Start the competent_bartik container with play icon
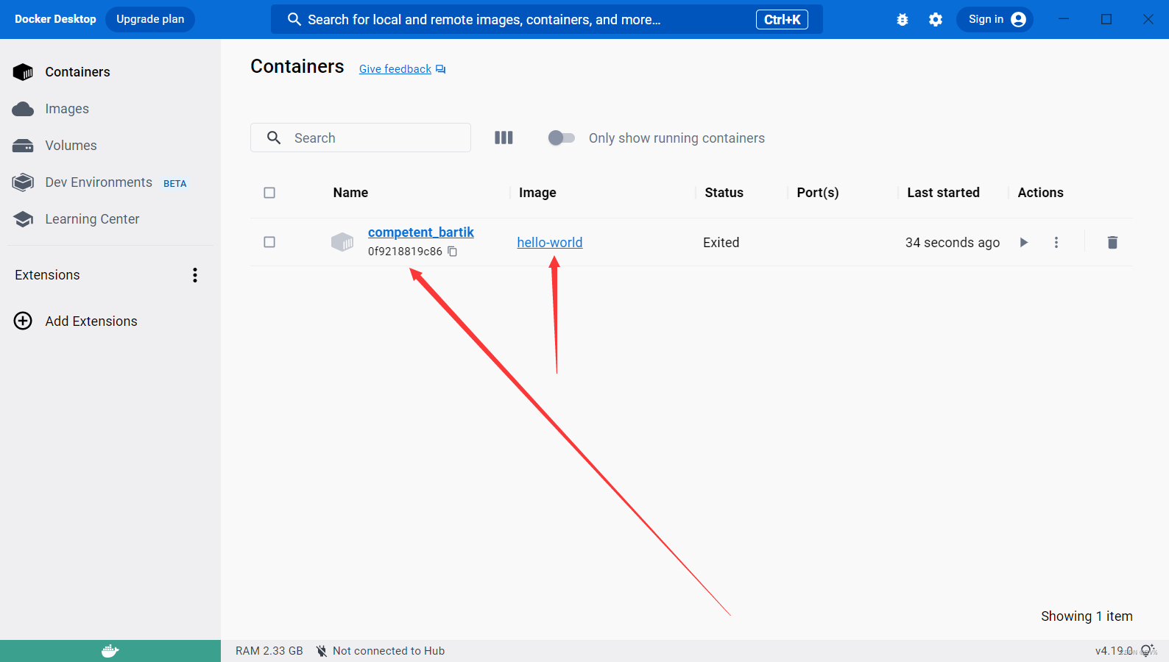The width and height of the screenshot is (1169, 662). (1023, 242)
